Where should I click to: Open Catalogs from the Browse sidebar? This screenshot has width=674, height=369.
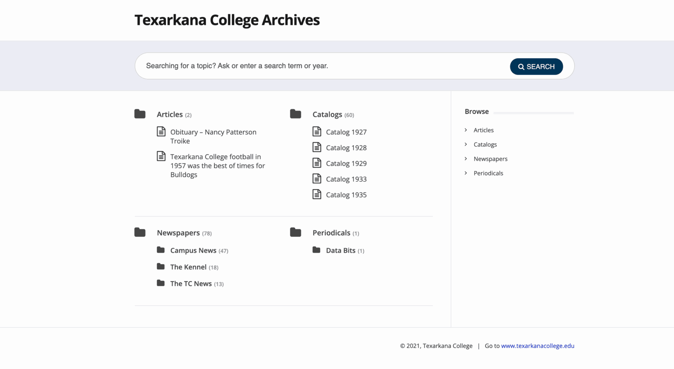485,144
